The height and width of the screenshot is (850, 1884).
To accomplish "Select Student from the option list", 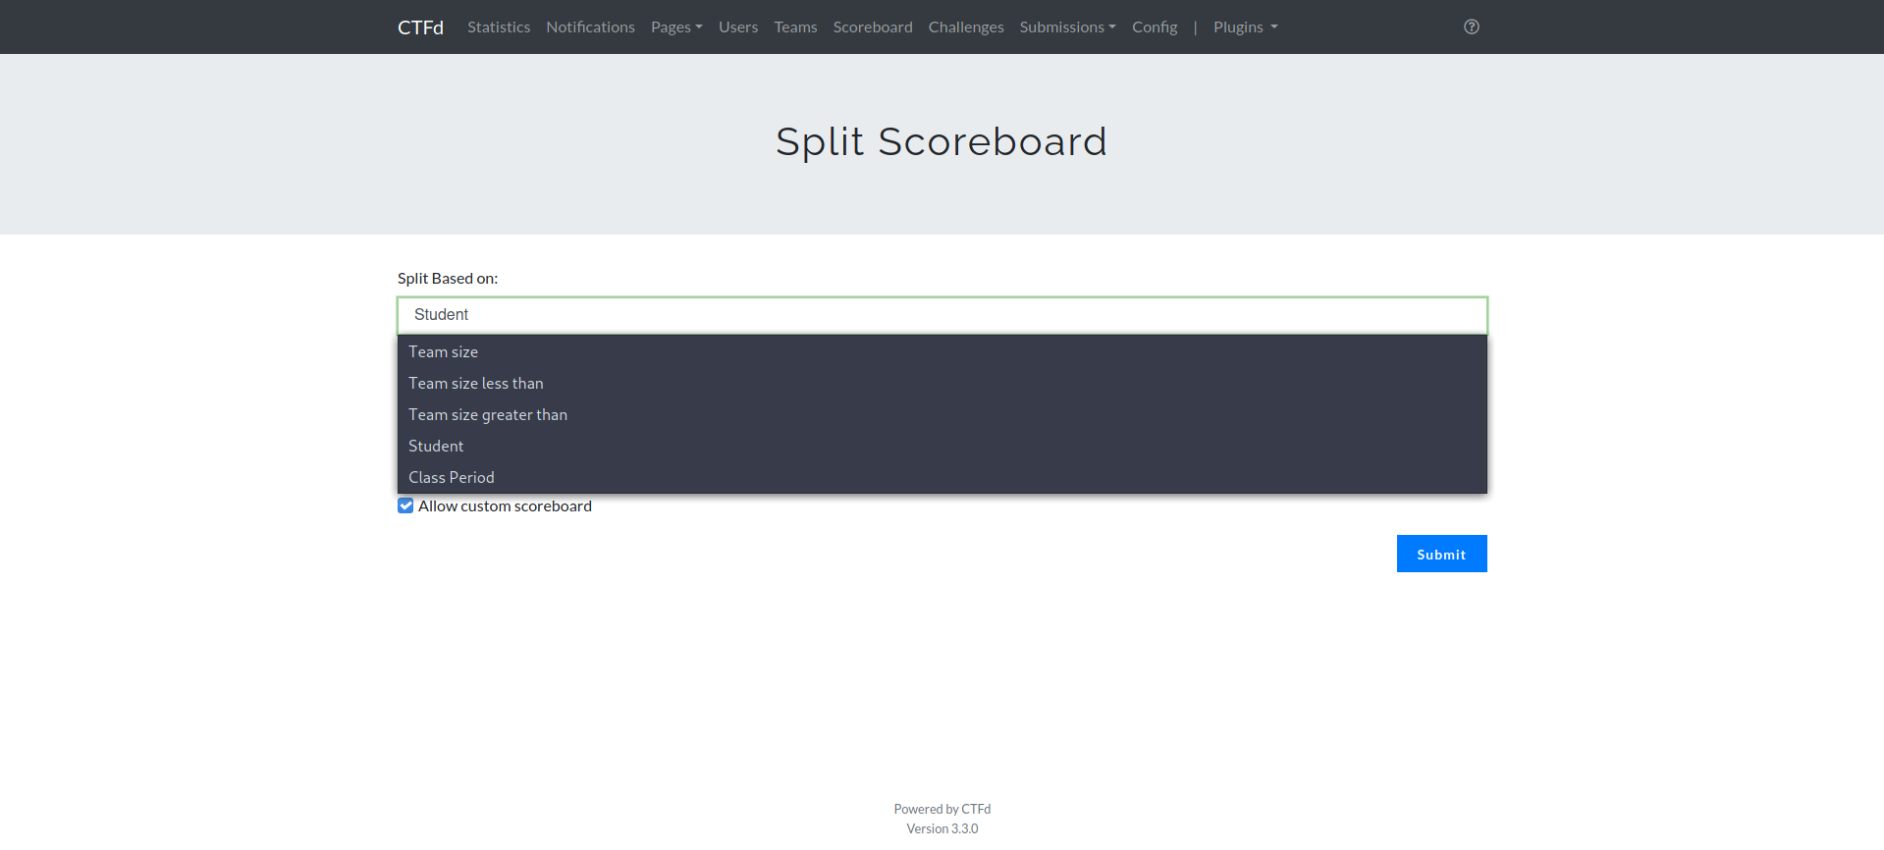I will point(942,446).
